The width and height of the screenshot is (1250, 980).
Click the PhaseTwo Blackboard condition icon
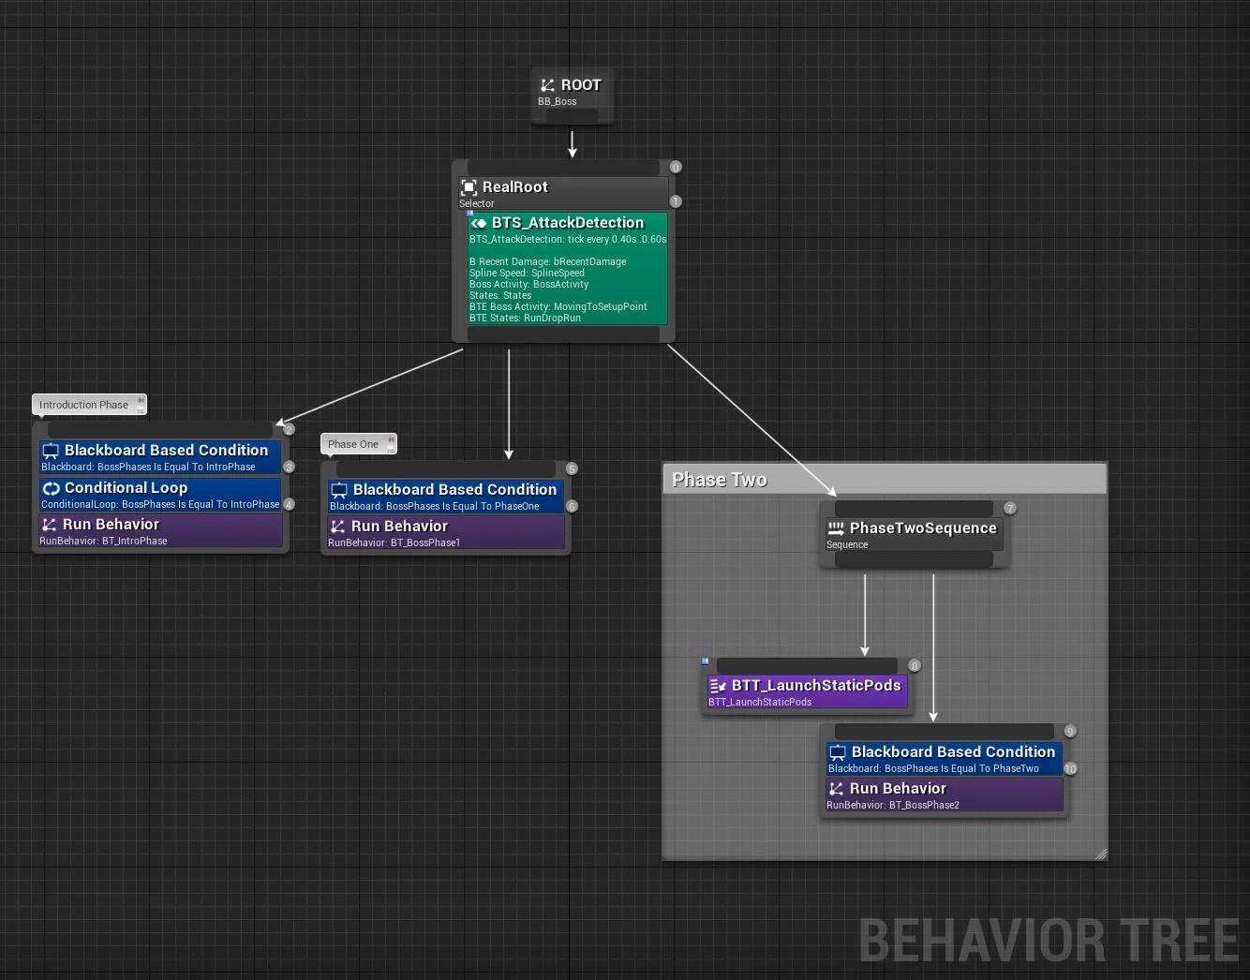(838, 752)
